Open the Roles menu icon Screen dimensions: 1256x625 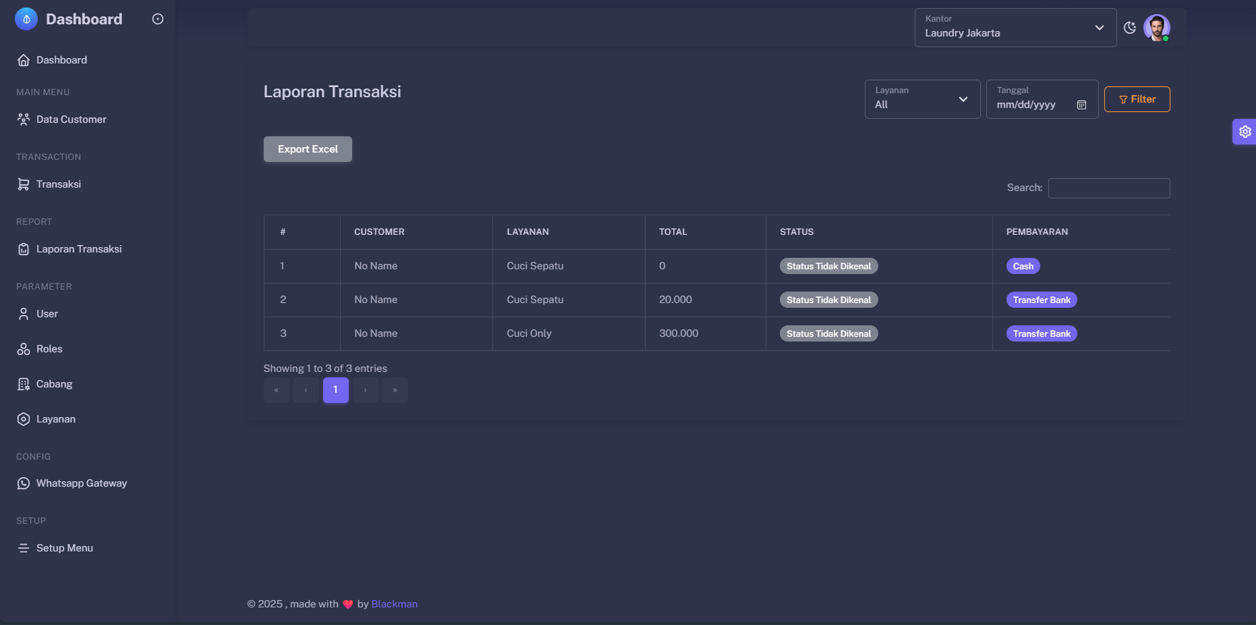click(x=24, y=349)
